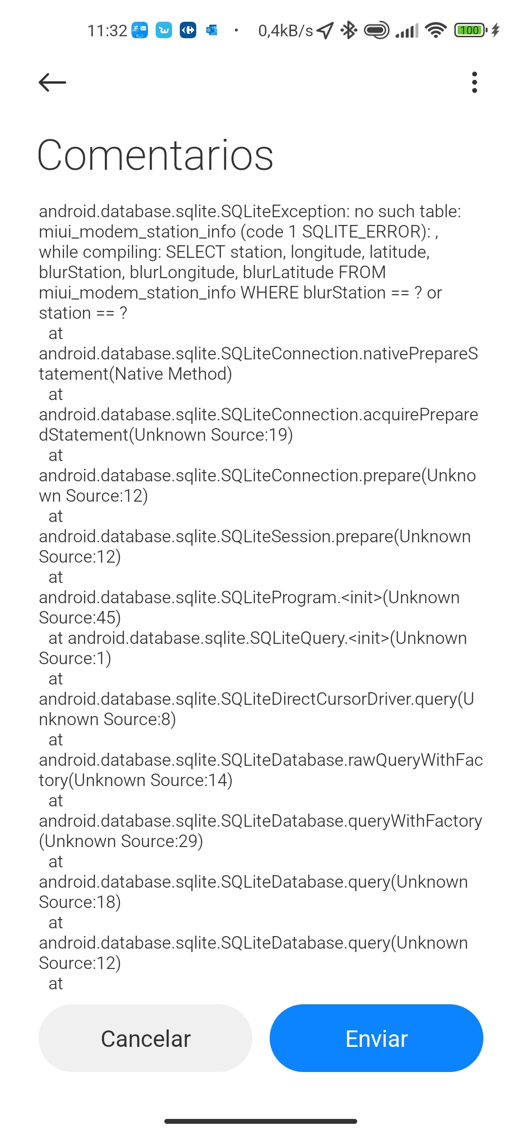Tap the charging bolt icon
The height and width of the screenshot is (1132, 522).
(495, 30)
